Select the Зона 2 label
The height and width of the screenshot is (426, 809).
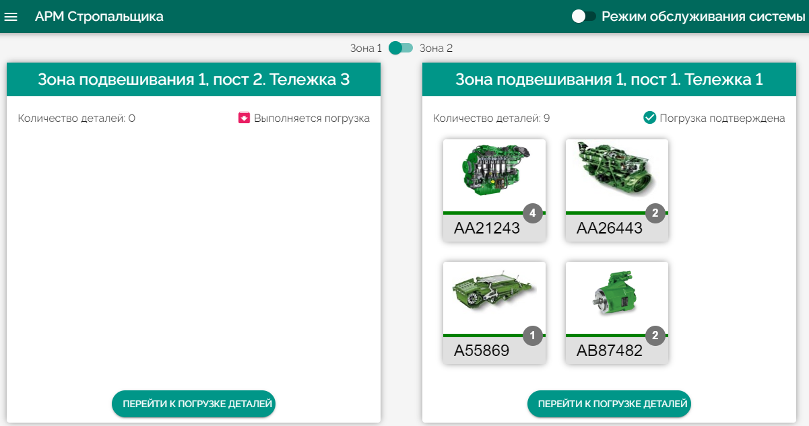coord(436,48)
